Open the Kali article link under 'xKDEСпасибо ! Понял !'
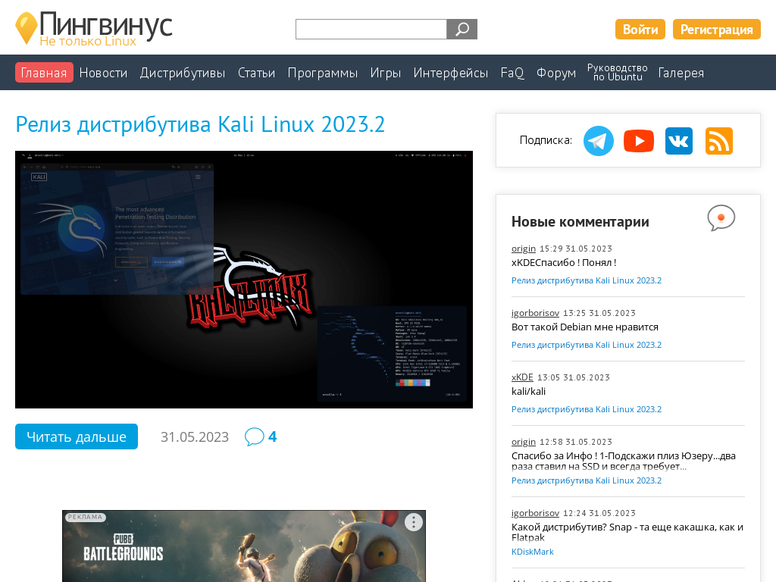This screenshot has width=776, height=582. pyautogui.click(x=587, y=280)
